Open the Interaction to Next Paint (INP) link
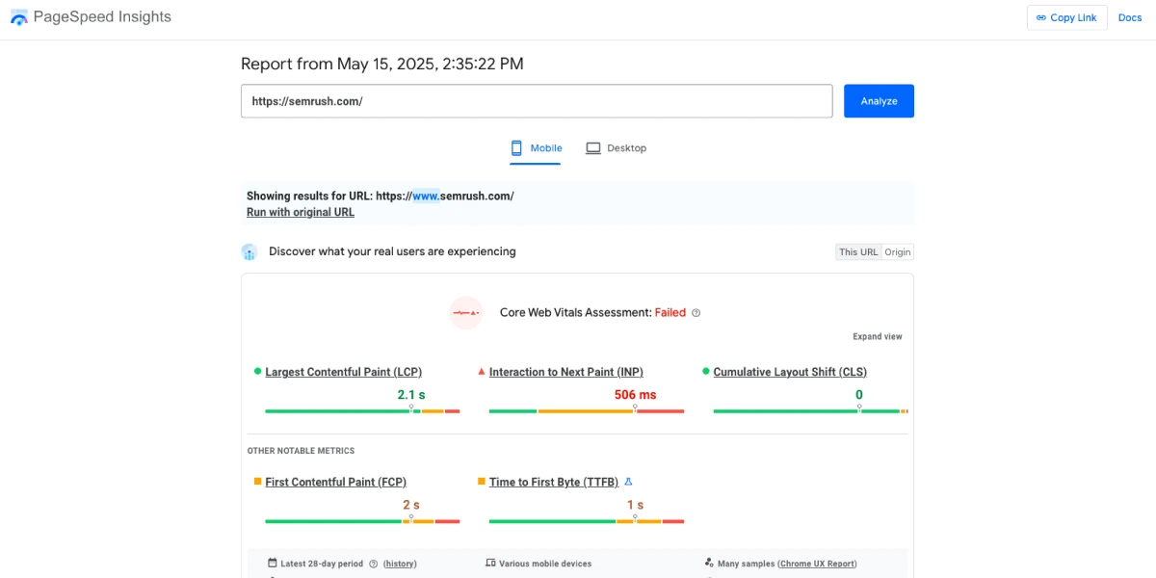The width and height of the screenshot is (1156, 578). pos(566,372)
